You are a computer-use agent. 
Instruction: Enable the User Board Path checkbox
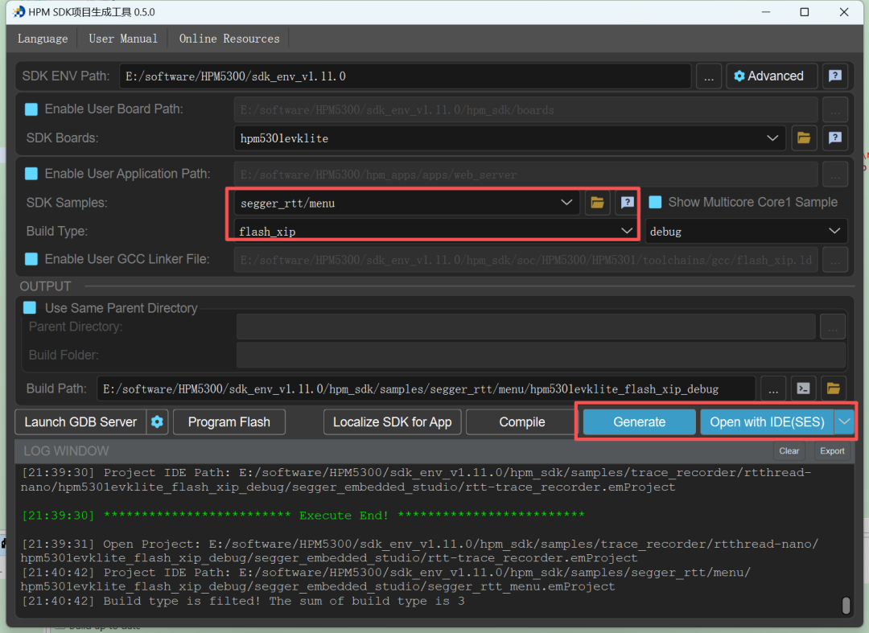coord(31,109)
